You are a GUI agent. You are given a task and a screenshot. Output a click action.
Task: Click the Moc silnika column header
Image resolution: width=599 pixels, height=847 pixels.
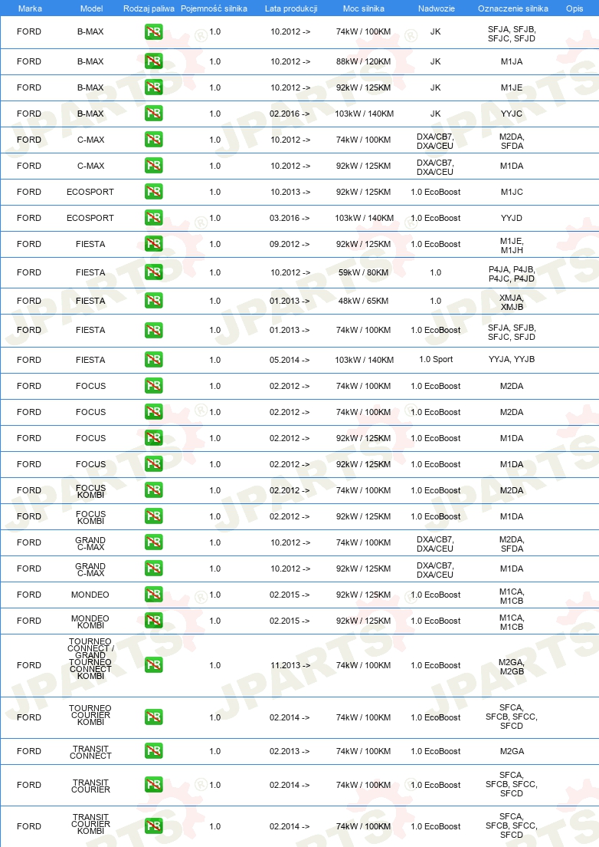pyautogui.click(x=364, y=8)
